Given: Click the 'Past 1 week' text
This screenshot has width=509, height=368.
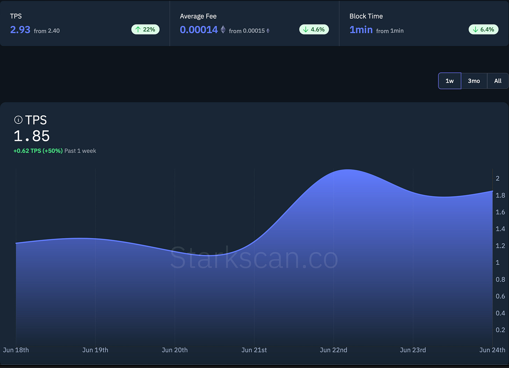Looking at the screenshot, I should click(x=80, y=151).
